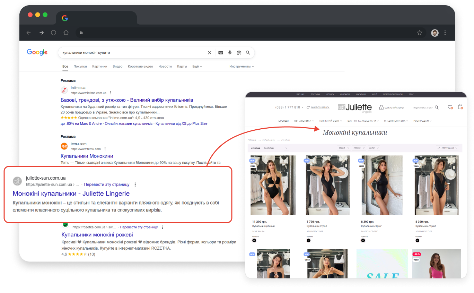Open the Колір filter dropdown
Screen dimensions: 474x293
374,148
